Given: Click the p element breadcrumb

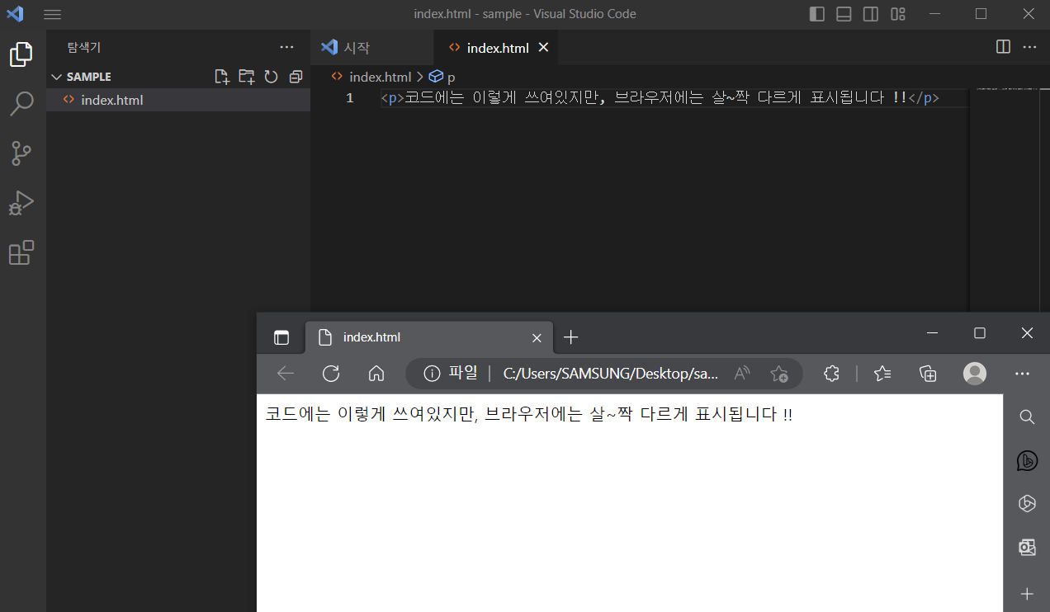Looking at the screenshot, I should coord(442,77).
